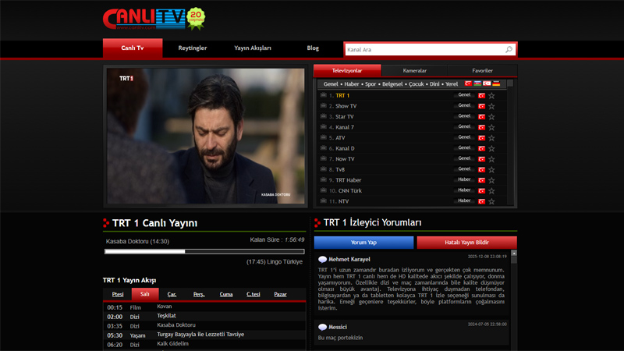Click the Hatalı Yayın Bildir button

click(466, 243)
